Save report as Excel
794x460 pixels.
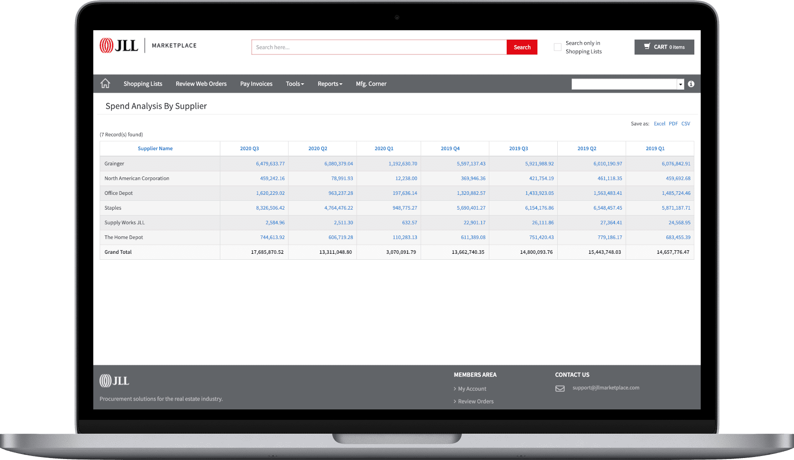tap(660, 124)
